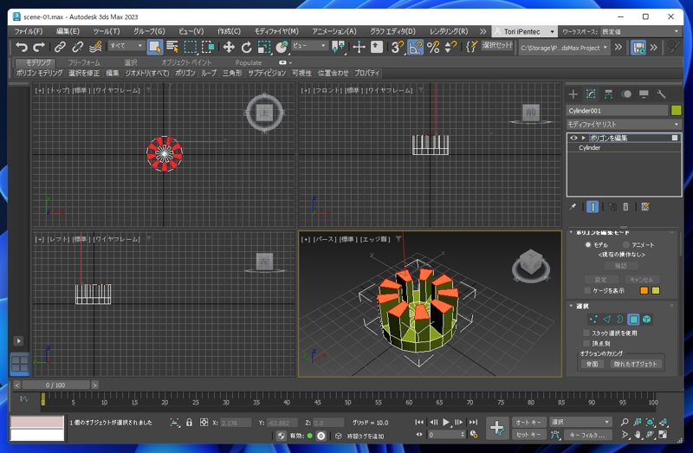The height and width of the screenshot is (453, 693).
Task: Click the キーフィルタ button
Action: click(588, 435)
